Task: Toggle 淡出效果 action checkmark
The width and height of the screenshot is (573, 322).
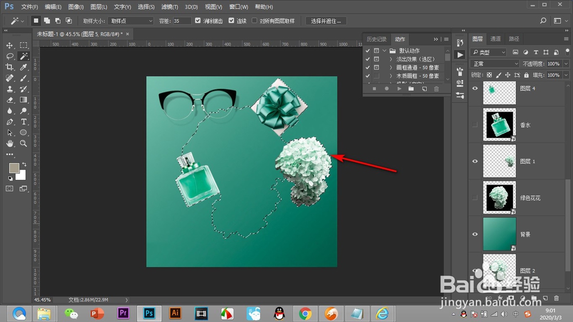Action: tap(368, 59)
